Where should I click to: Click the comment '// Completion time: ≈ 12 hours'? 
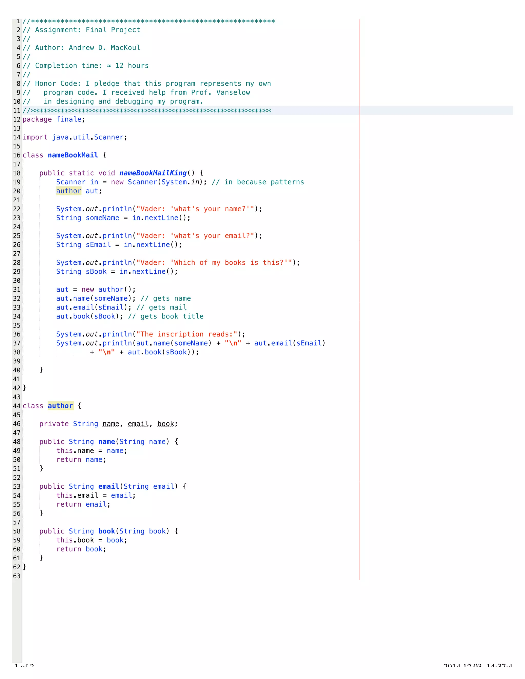point(85,66)
